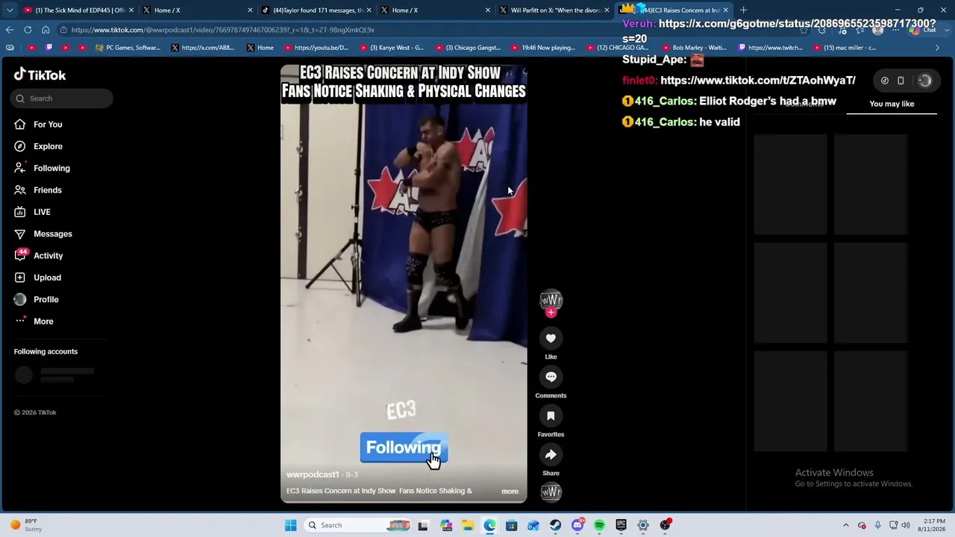The width and height of the screenshot is (955, 537).
Task: Click the blue Following graphic in the video
Action: [x=404, y=447]
